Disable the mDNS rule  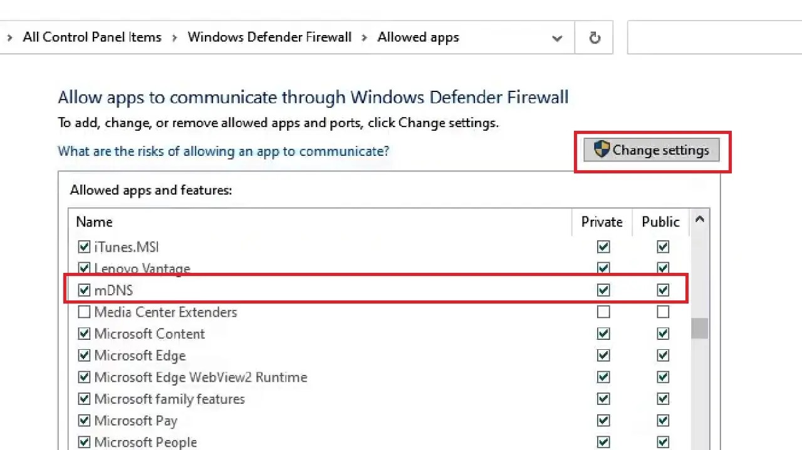coord(84,290)
